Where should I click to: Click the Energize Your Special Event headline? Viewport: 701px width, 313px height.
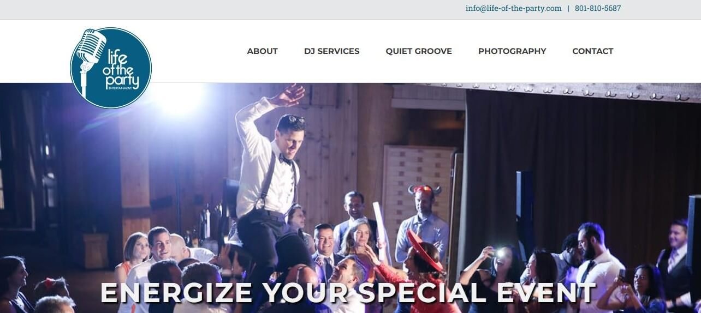click(x=348, y=293)
